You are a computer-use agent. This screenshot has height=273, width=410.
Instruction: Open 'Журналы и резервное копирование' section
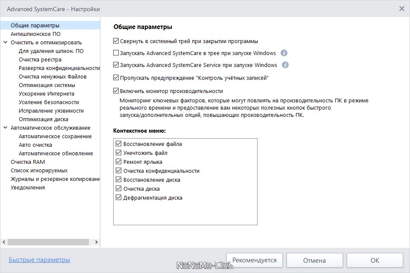coord(55,179)
